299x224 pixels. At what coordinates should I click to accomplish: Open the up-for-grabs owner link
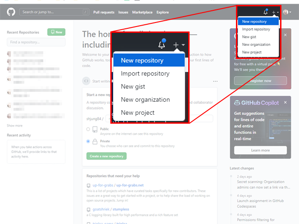click(x=103, y=185)
